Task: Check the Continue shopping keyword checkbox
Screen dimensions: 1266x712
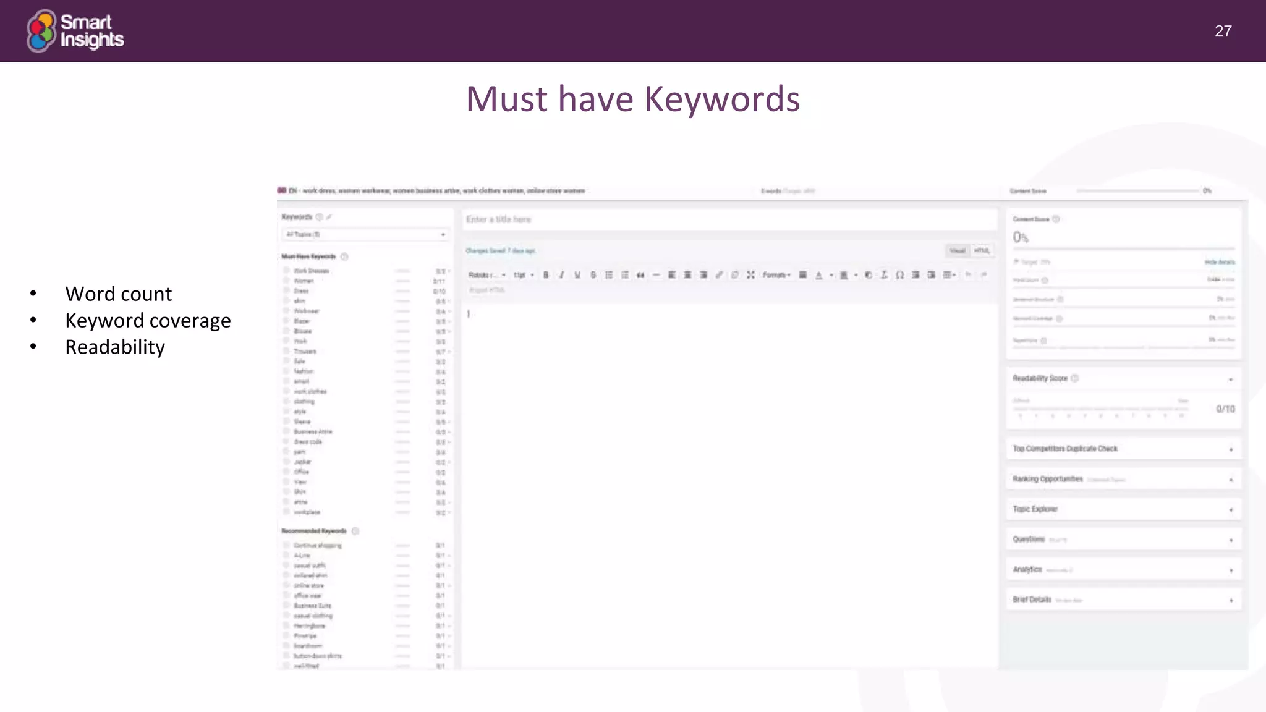Action: click(x=286, y=545)
